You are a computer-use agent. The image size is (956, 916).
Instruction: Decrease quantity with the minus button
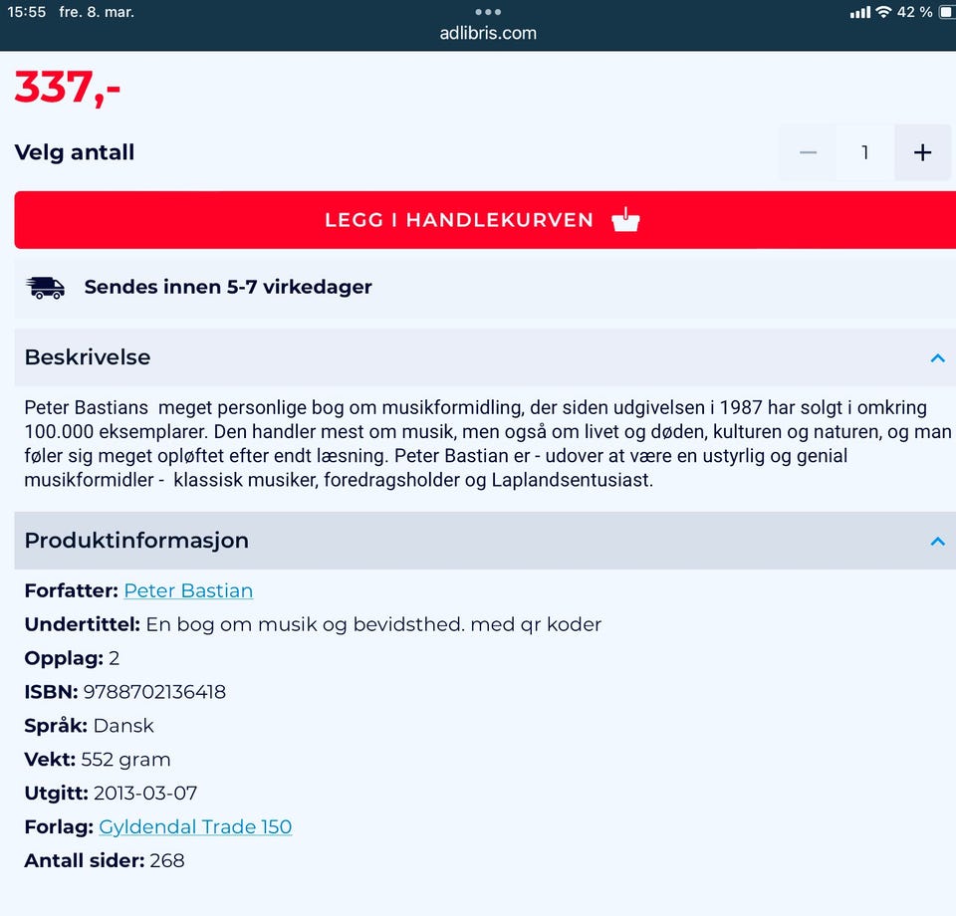pos(808,152)
